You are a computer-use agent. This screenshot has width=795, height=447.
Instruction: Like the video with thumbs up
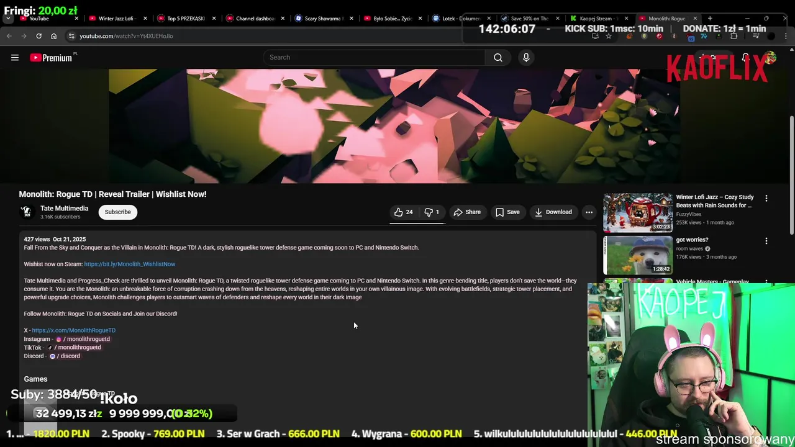[x=403, y=212]
